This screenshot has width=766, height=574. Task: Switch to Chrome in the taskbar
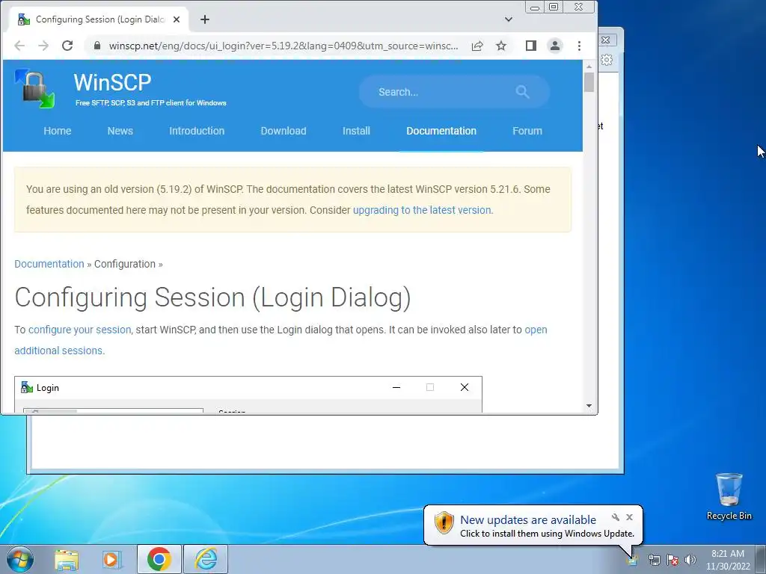159,559
